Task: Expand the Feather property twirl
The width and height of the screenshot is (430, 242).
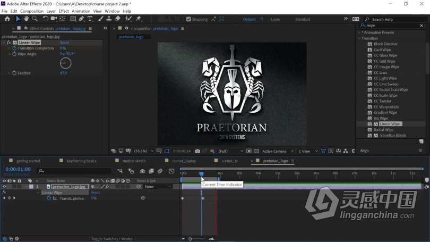Action: click(9, 73)
